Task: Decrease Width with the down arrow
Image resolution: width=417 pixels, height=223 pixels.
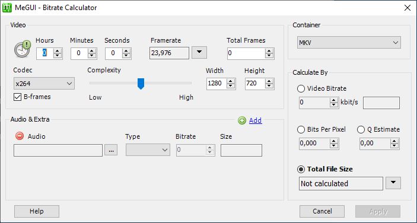Action: pos(231,87)
